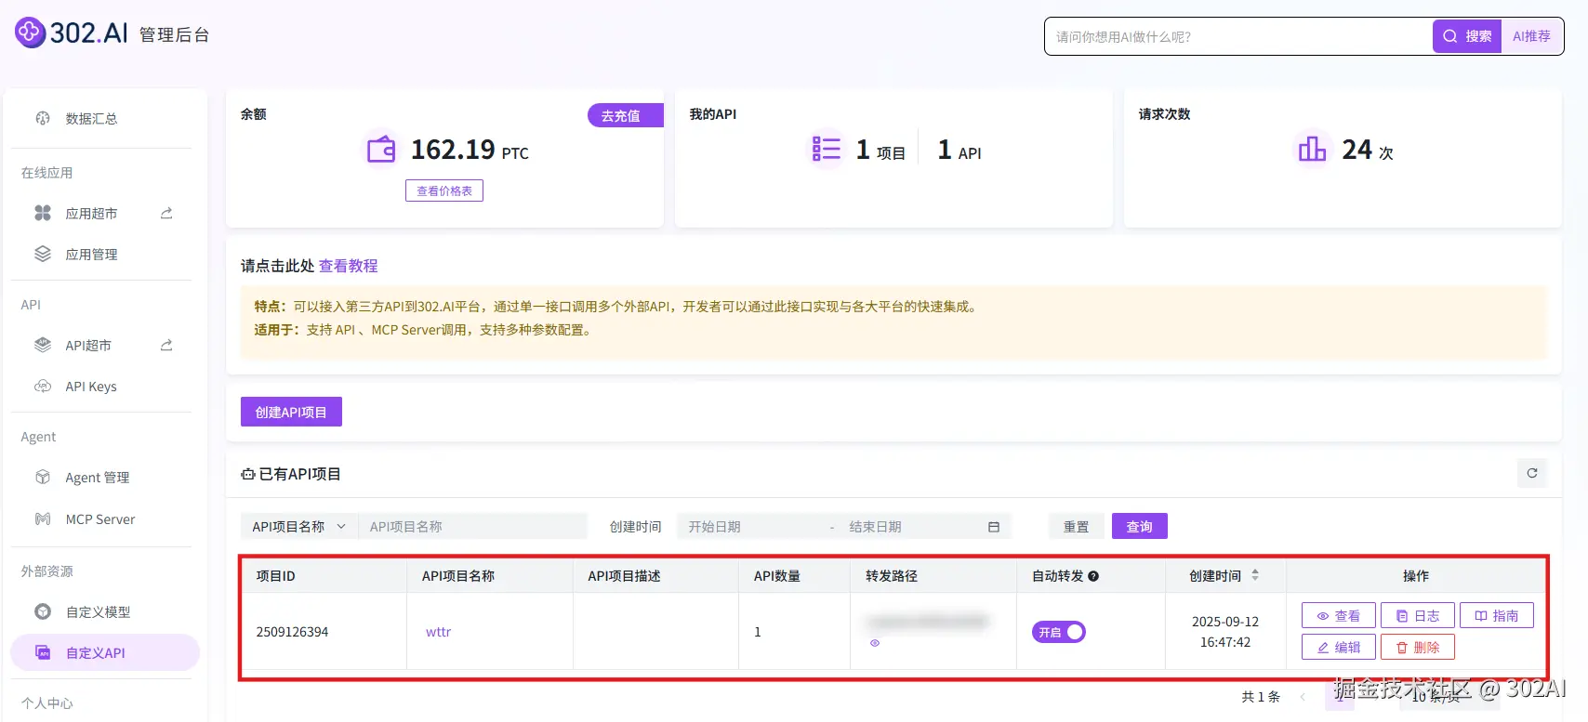Open 应用超市 sidebar item
This screenshot has width=1588, height=722.
point(91,213)
